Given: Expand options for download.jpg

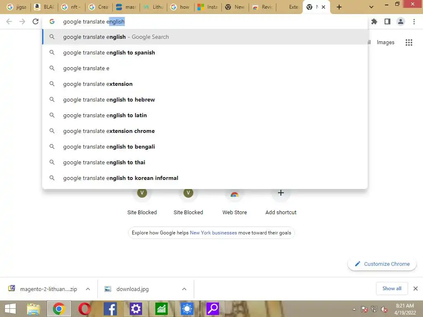Looking at the screenshot, I should point(184,289).
